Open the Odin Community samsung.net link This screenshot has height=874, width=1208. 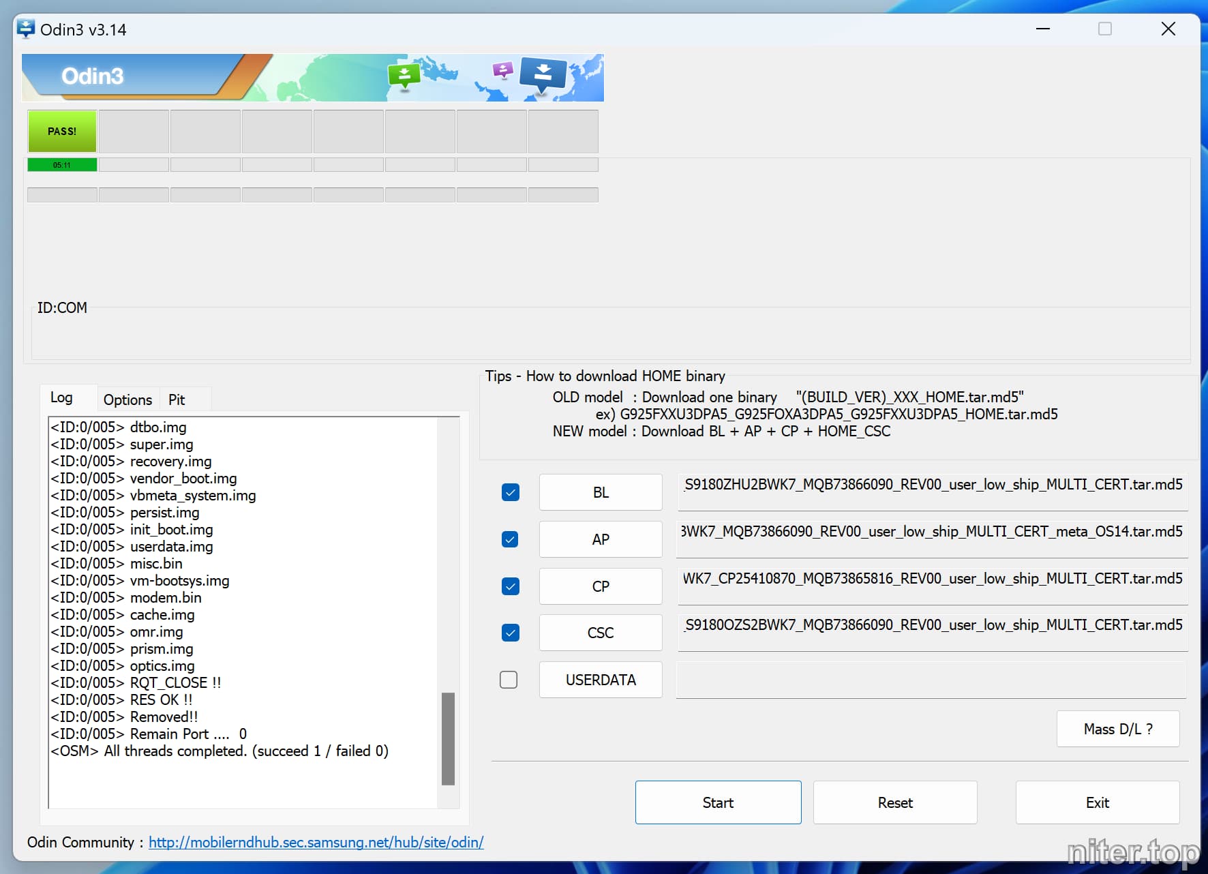[316, 842]
